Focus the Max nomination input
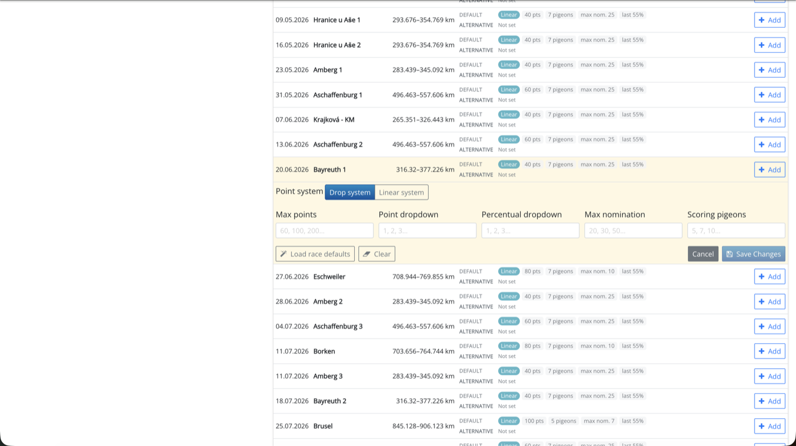The image size is (796, 446). pyautogui.click(x=633, y=230)
